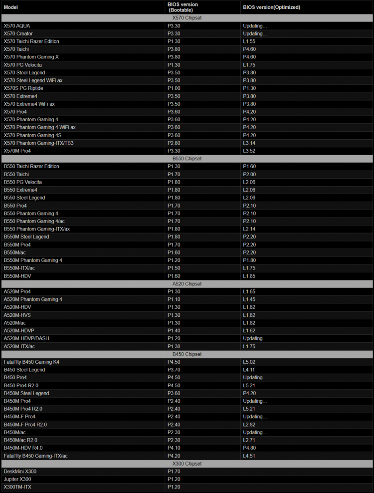Click the Model column header
Image resolution: width=374 pixels, height=493 pixels.
[x=10, y=7]
